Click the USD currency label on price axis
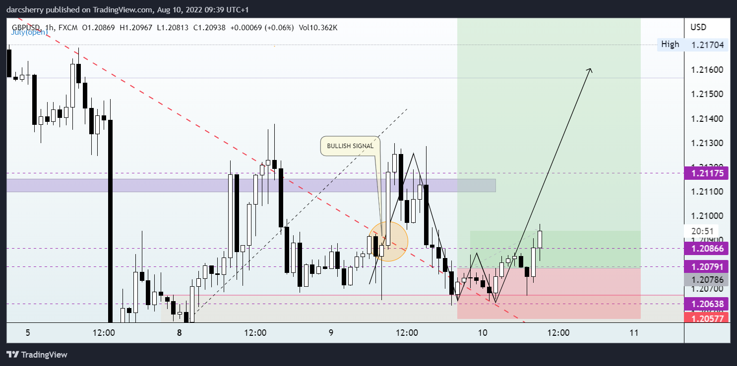Screen dimensions: 737x366 tap(698, 27)
